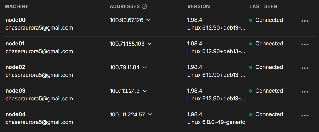Expand addresses dropdown for 100.71.155.103
Viewport: 319px width, 132px height.
pos(150,44)
